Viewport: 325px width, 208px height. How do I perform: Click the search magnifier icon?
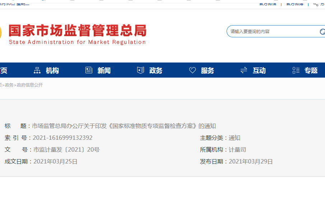322,32
